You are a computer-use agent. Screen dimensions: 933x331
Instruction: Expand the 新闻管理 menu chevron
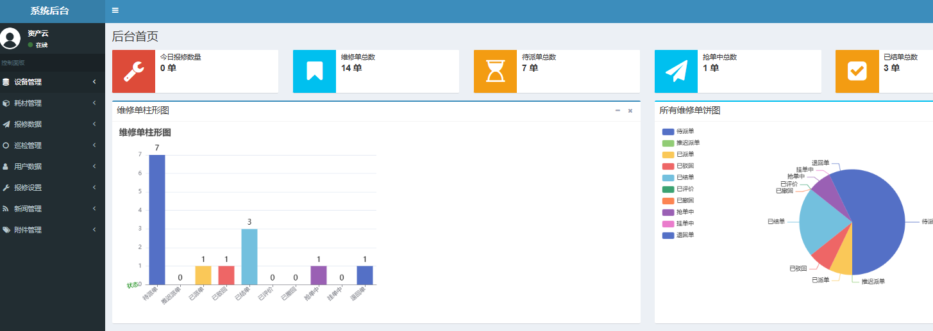coord(94,209)
